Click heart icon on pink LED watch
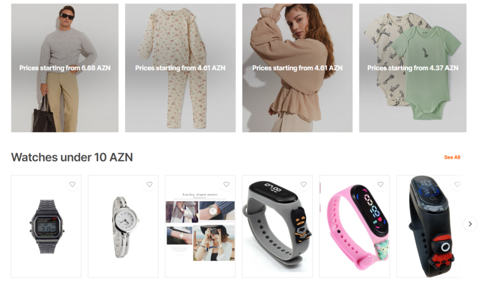This screenshot has width=481, height=281. coord(380,184)
